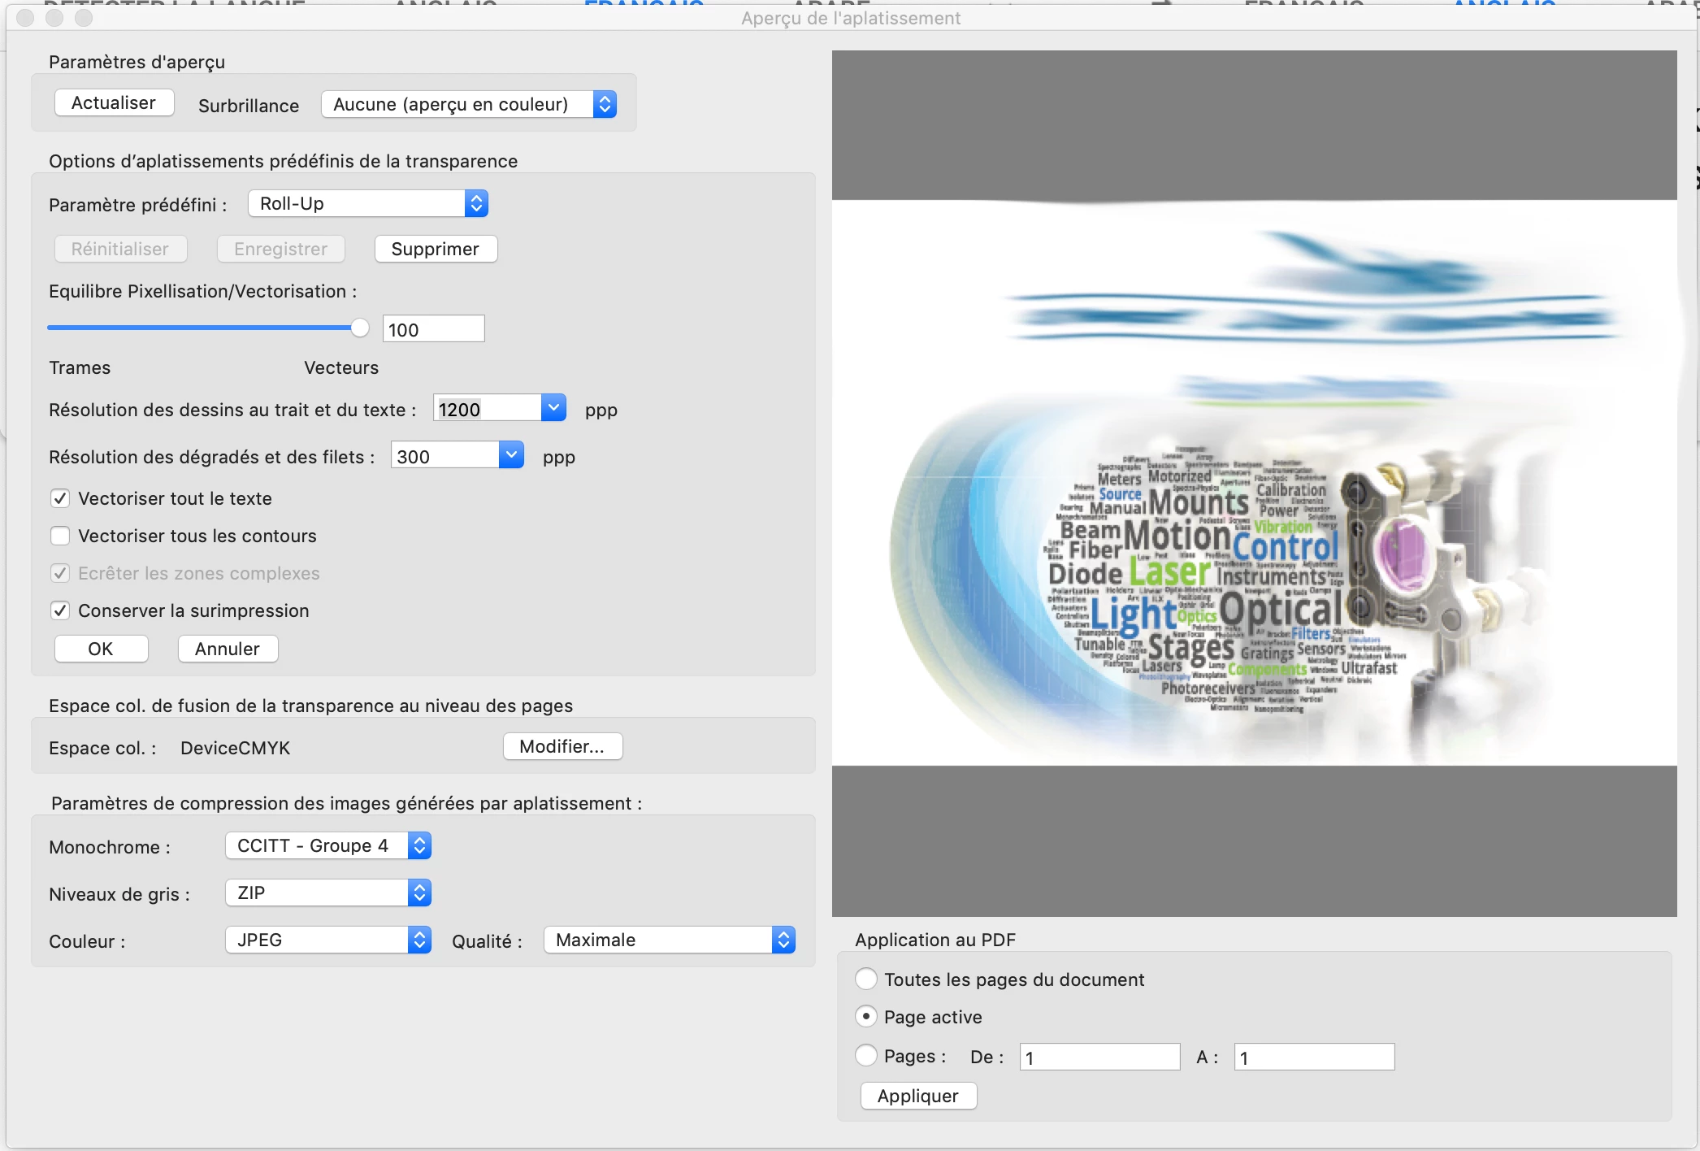1700x1151 pixels.
Task: Open the Surbrillance dropdown
Action: point(469,104)
